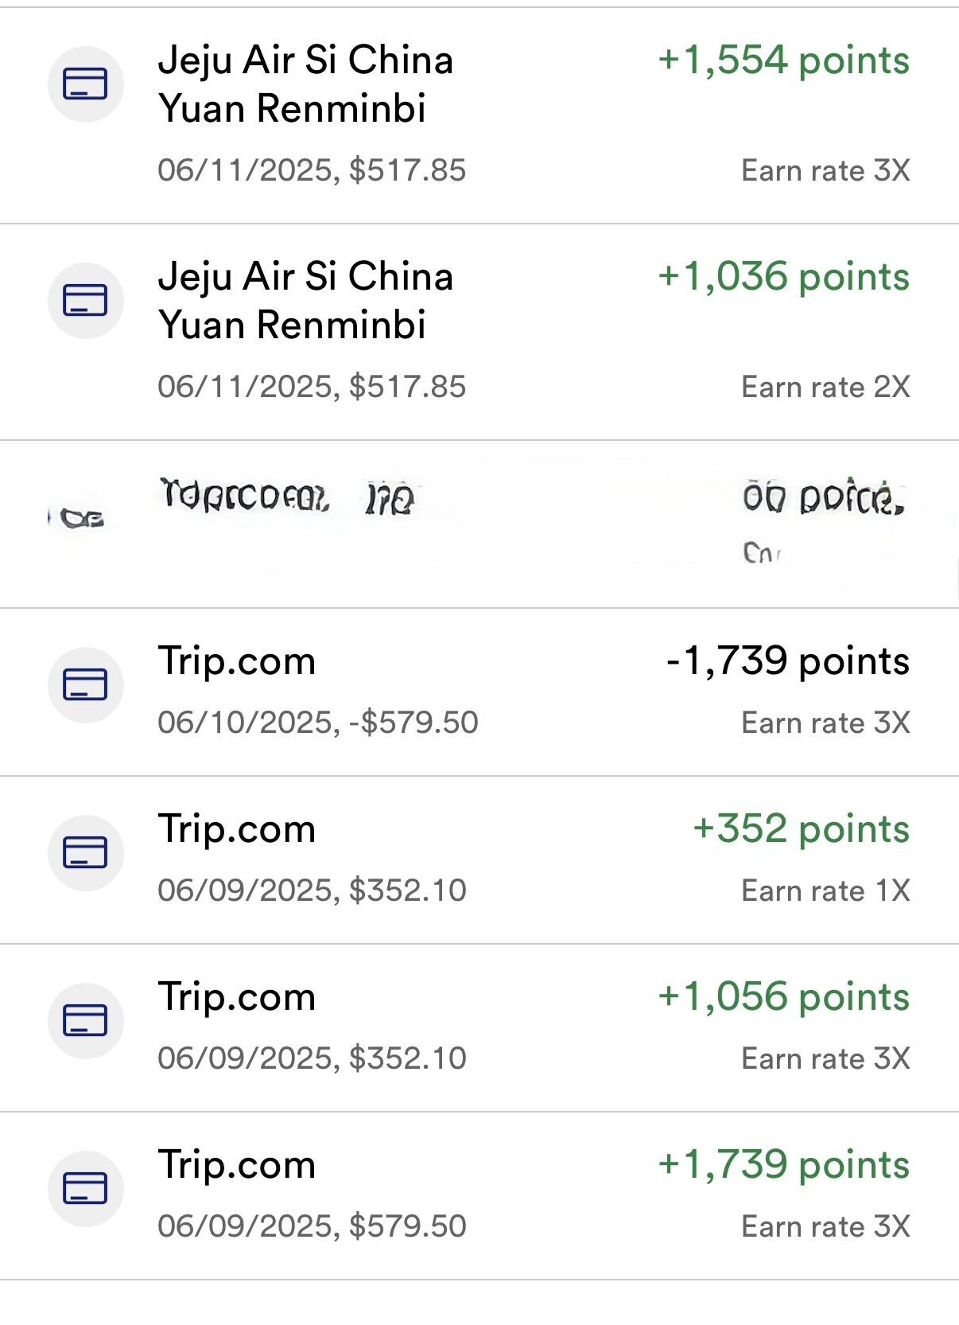This screenshot has width=959, height=1325.
Task: Select the obscured transaction row title
Action: click(x=287, y=498)
